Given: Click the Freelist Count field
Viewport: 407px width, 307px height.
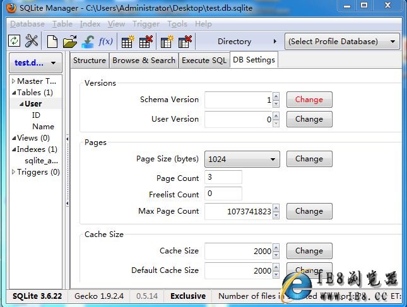Looking at the screenshot, I should point(223,194).
